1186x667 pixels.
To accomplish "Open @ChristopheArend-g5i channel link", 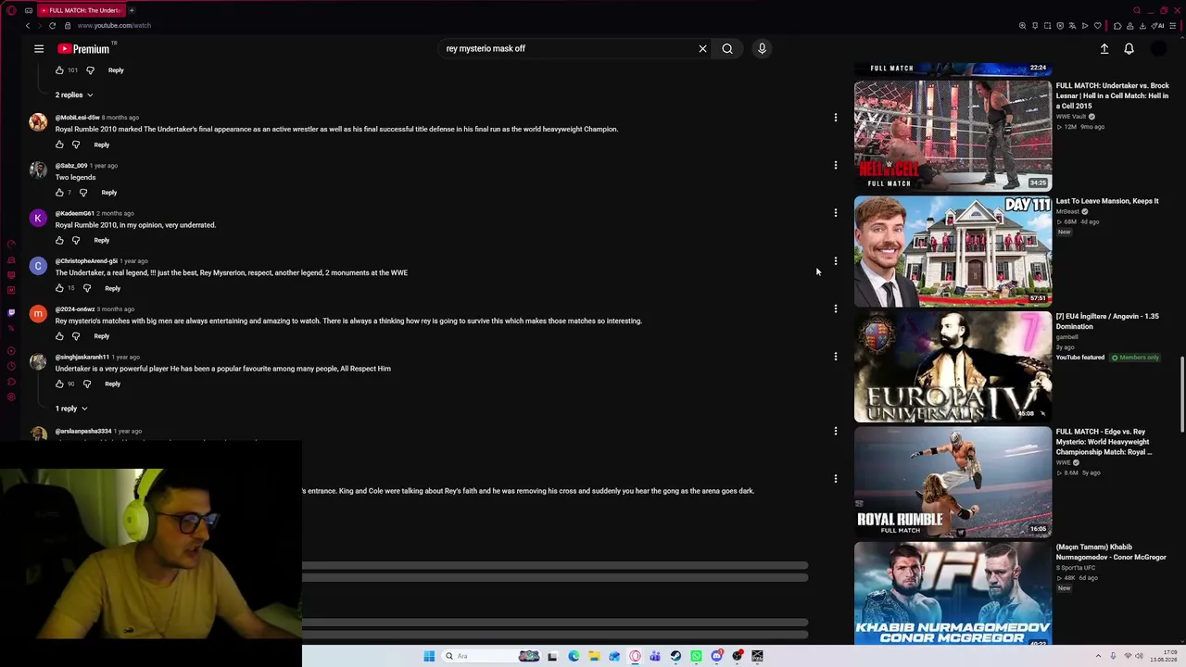I will click(86, 261).
